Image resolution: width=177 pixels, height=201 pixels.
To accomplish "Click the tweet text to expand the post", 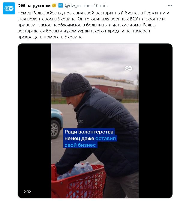I will coord(93,25).
